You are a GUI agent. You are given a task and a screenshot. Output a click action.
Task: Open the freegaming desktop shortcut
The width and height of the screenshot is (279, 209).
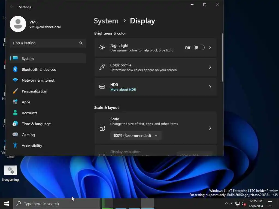[x=11, y=173]
